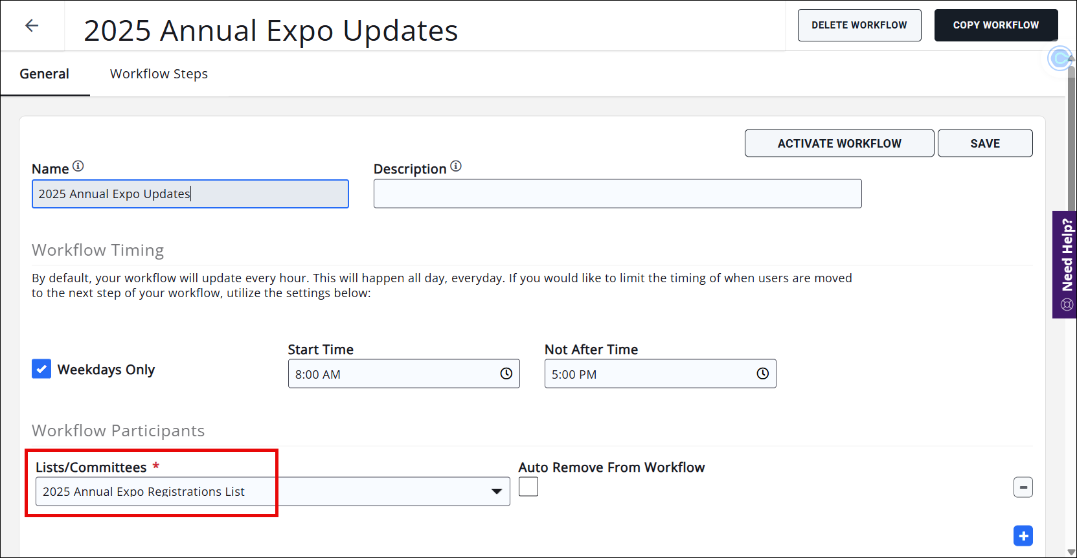Click the info icon beside Description
The height and width of the screenshot is (558, 1077).
coord(456,166)
